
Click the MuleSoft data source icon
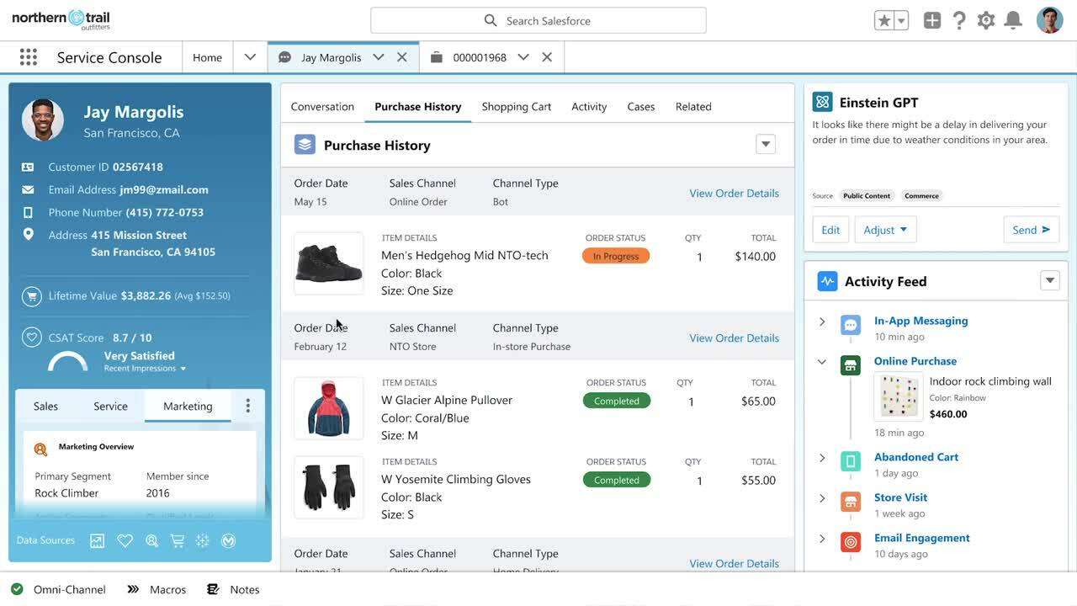(228, 541)
